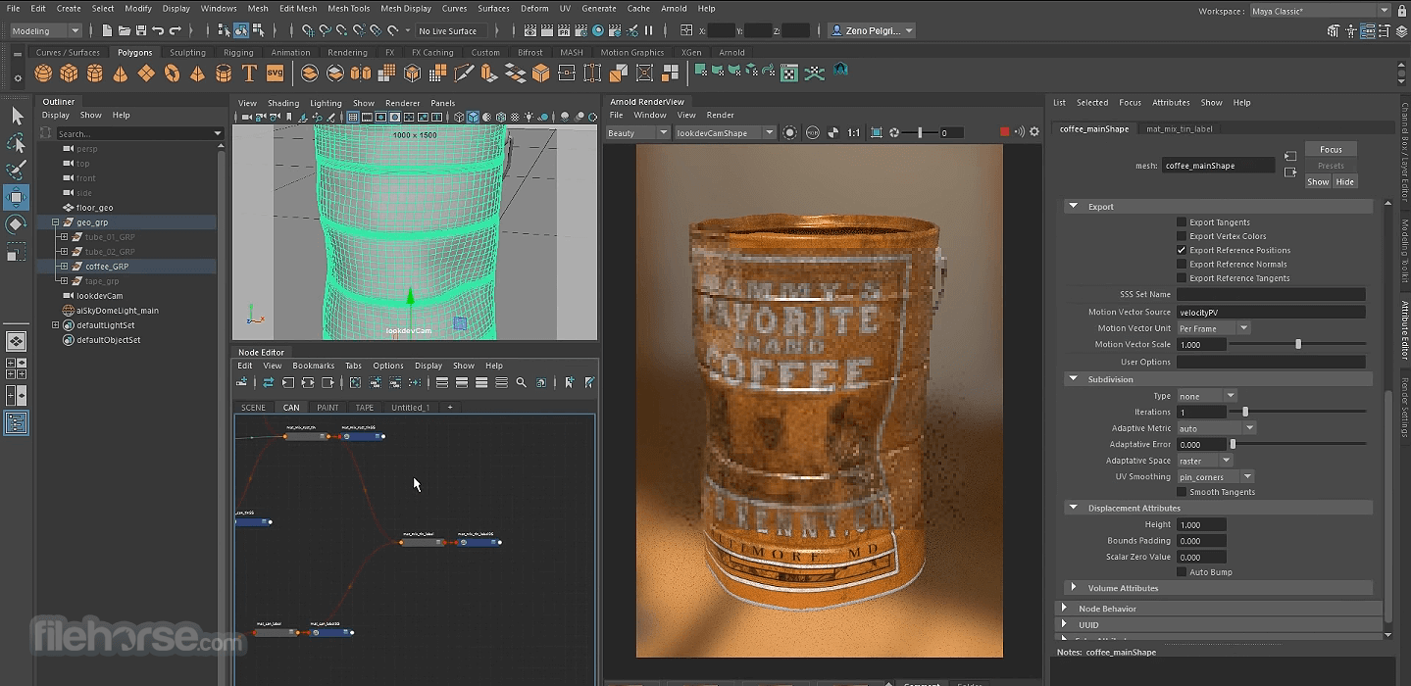Click the Show button in Attribute Editor
This screenshot has height=686, width=1411.
pos(1318,181)
